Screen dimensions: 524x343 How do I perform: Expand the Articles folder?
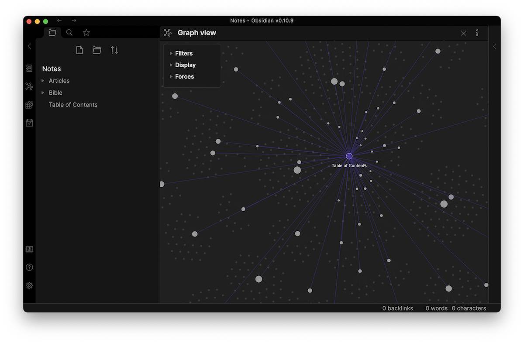[59, 81]
